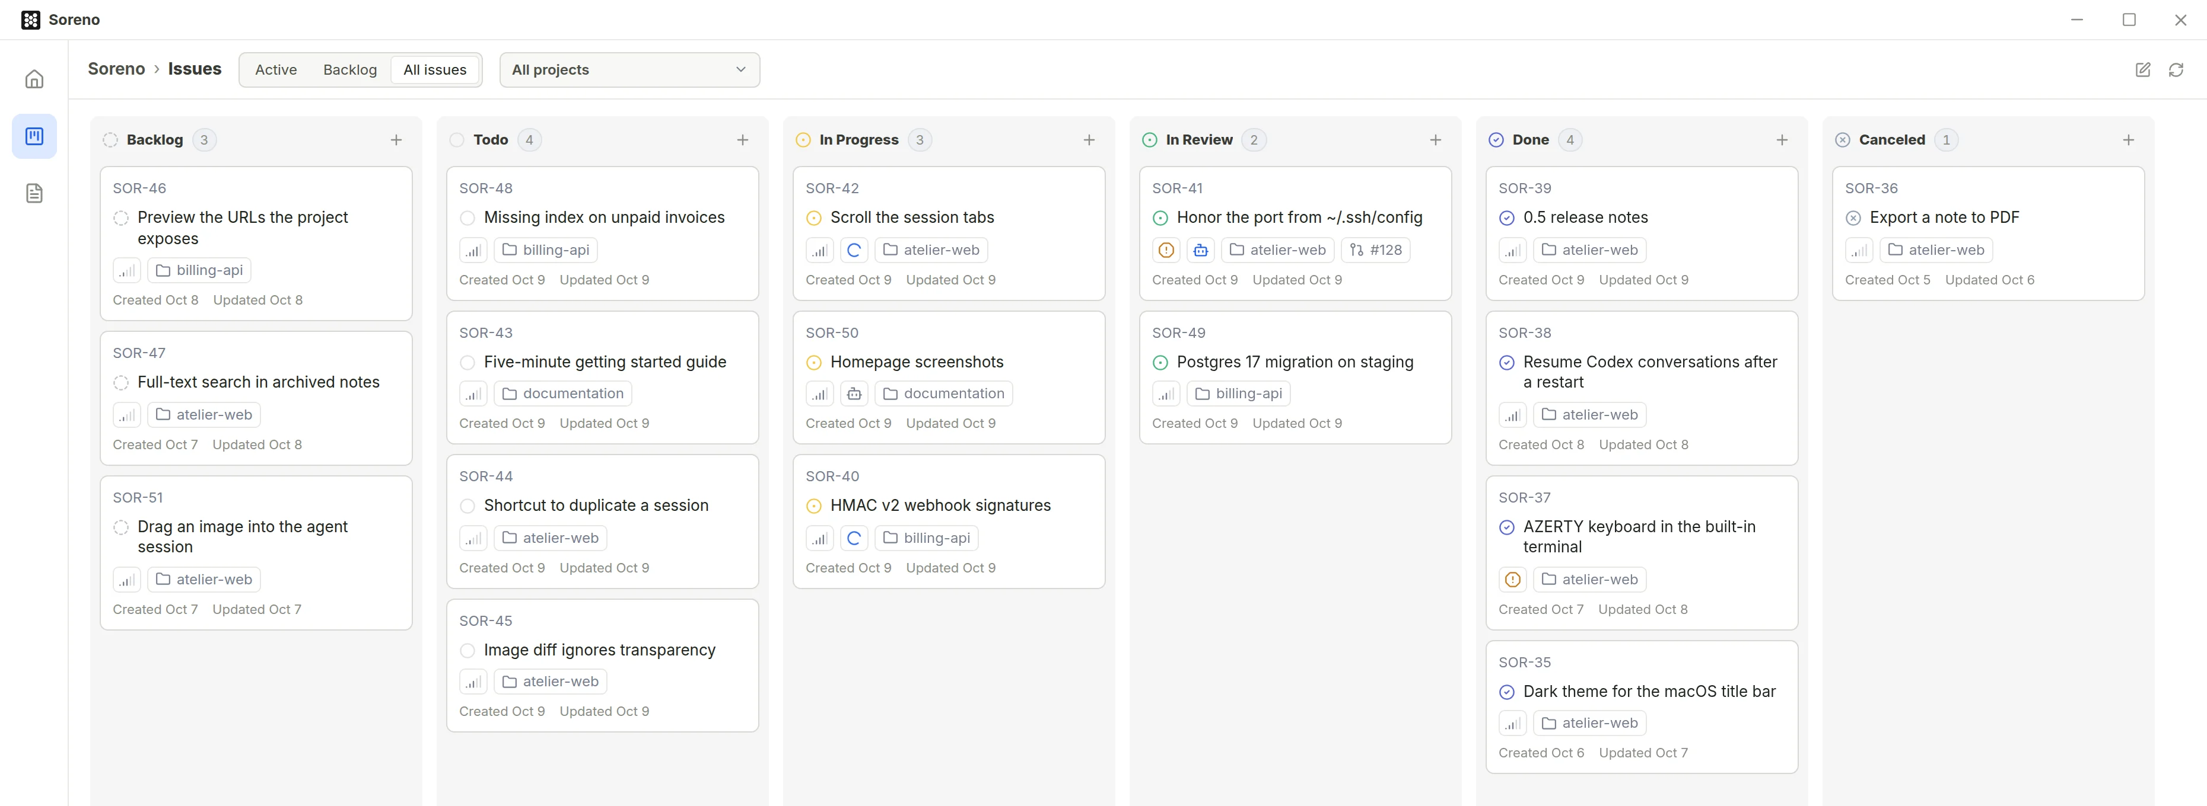Viewport: 2207px width, 806px height.
Task: Click the agent robot icon on SOR-50
Action: tap(854, 394)
